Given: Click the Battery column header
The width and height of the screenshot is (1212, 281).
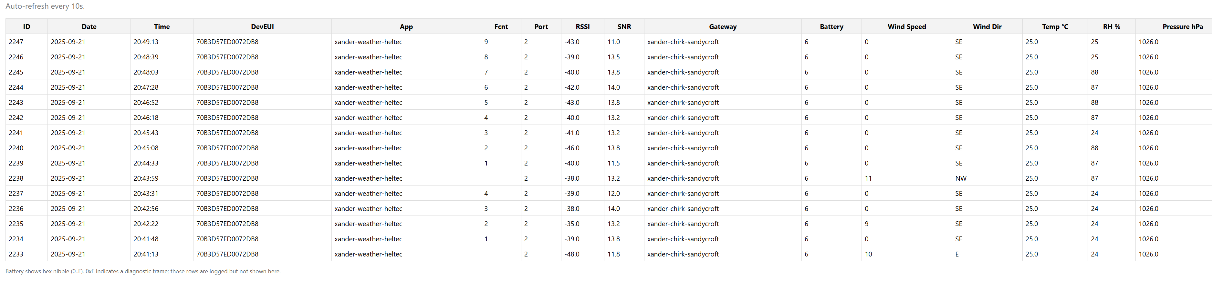Looking at the screenshot, I should [x=831, y=27].
